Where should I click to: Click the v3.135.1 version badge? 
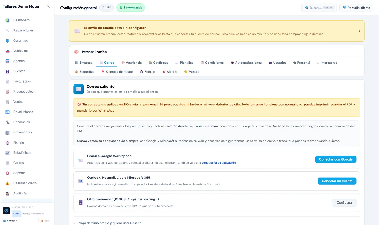(106, 8)
